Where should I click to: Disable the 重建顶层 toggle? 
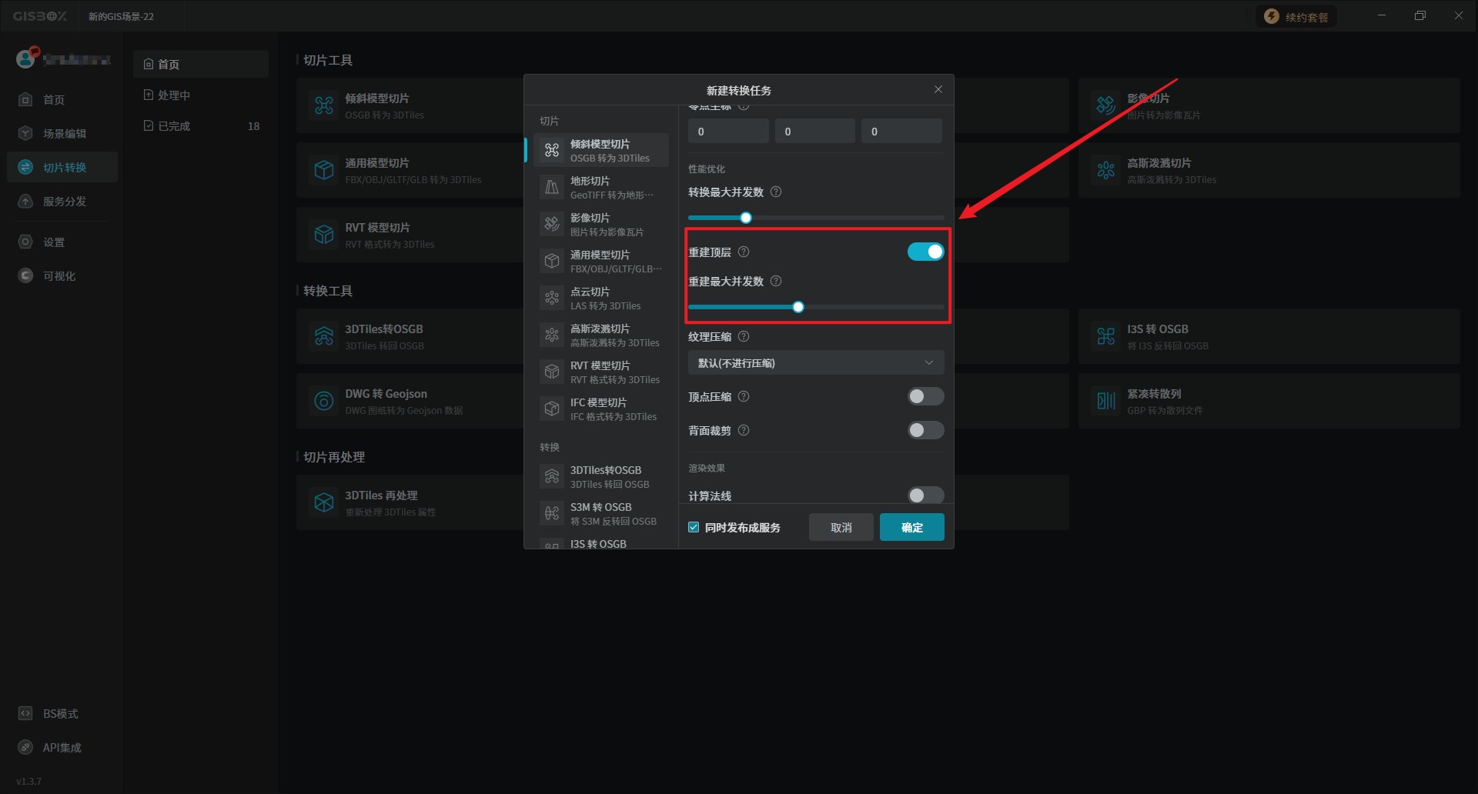point(925,252)
